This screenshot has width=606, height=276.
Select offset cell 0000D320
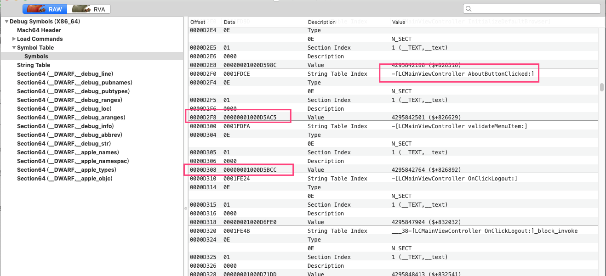203,231
